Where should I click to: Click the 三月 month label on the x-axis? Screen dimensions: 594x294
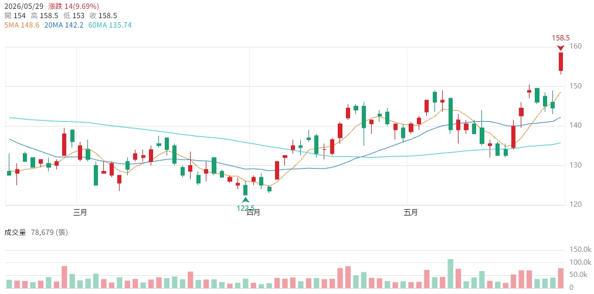[x=80, y=213]
